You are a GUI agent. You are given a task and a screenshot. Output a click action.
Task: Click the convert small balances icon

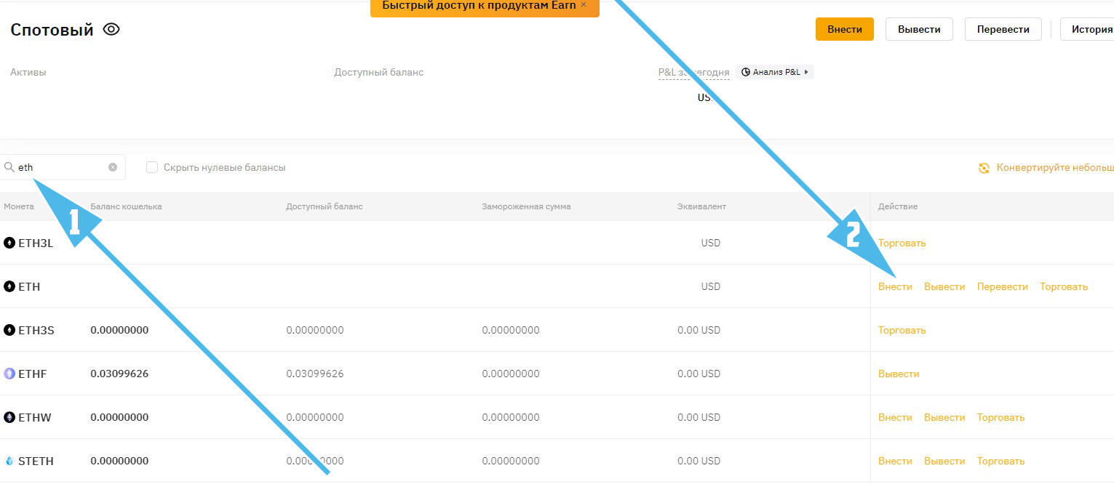point(984,168)
